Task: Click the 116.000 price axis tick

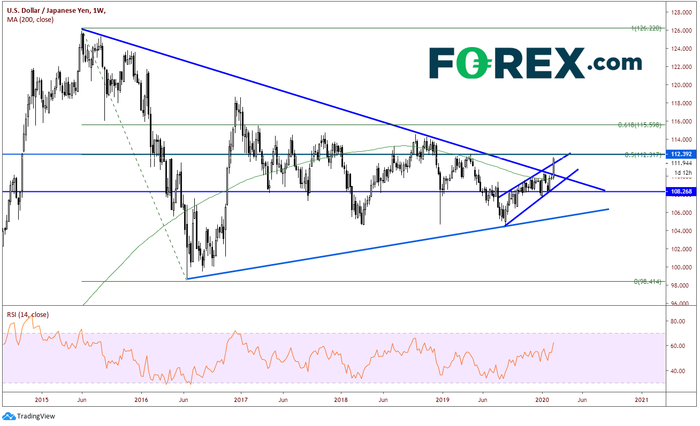Action: click(681, 121)
